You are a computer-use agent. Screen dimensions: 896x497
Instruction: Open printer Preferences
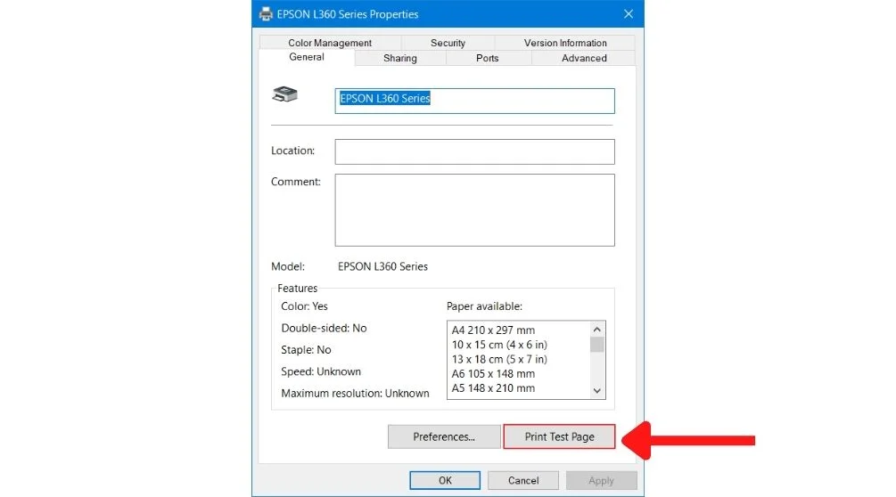[x=444, y=436]
